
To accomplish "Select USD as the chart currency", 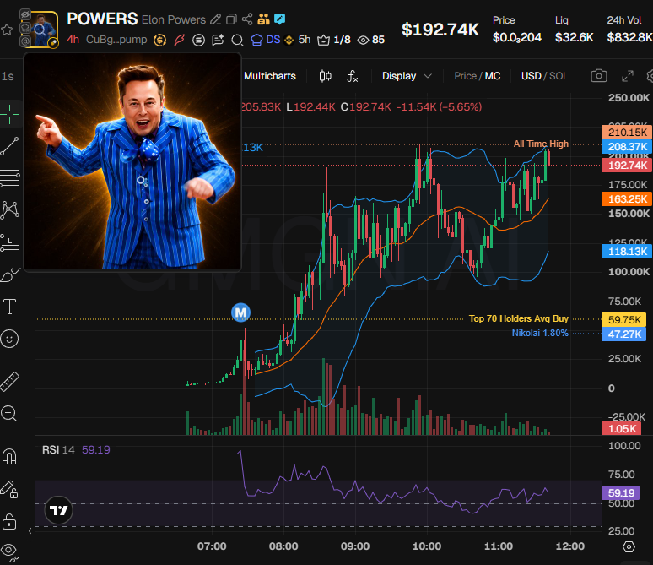I will [x=531, y=76].
